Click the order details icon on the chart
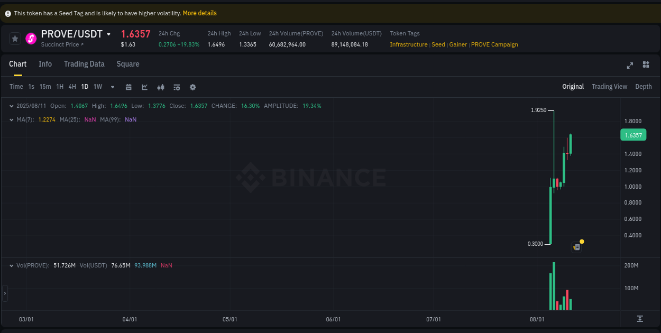Viewport: 661px width, 333px height. coord(576,247)
